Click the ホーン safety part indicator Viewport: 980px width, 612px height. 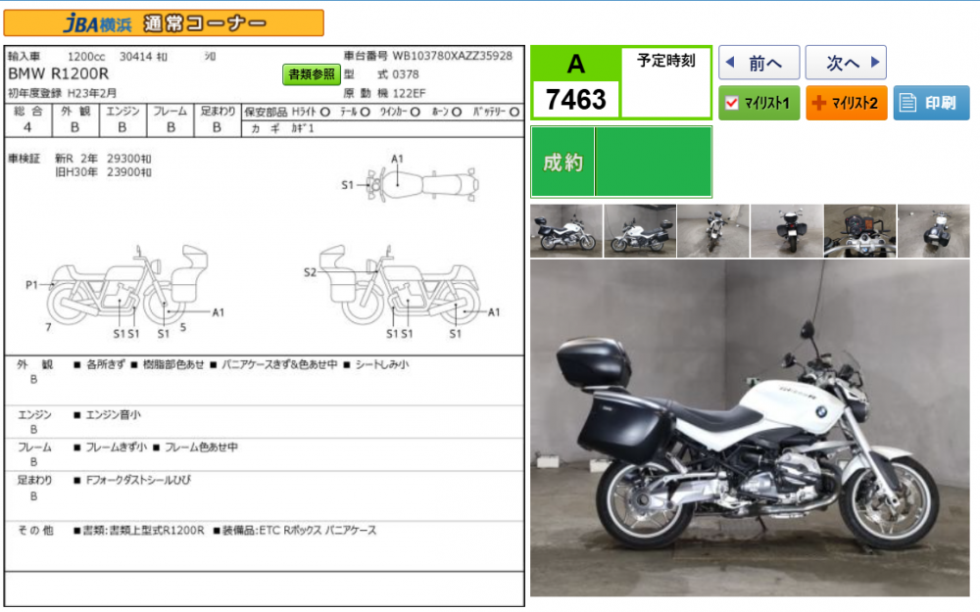(x=446, y=112)
